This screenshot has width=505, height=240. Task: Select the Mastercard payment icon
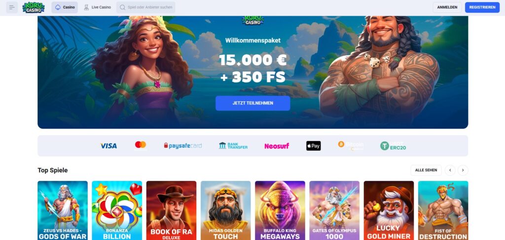coord(141,146)
